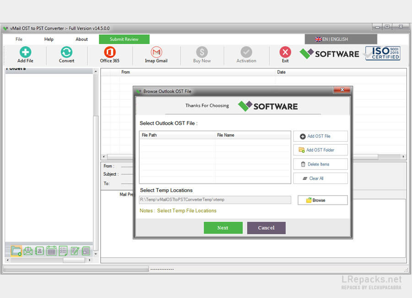The width and height of the screenshot is (412, 298).
Task: Click the green Next button
Action: click(x=223, y=228)
